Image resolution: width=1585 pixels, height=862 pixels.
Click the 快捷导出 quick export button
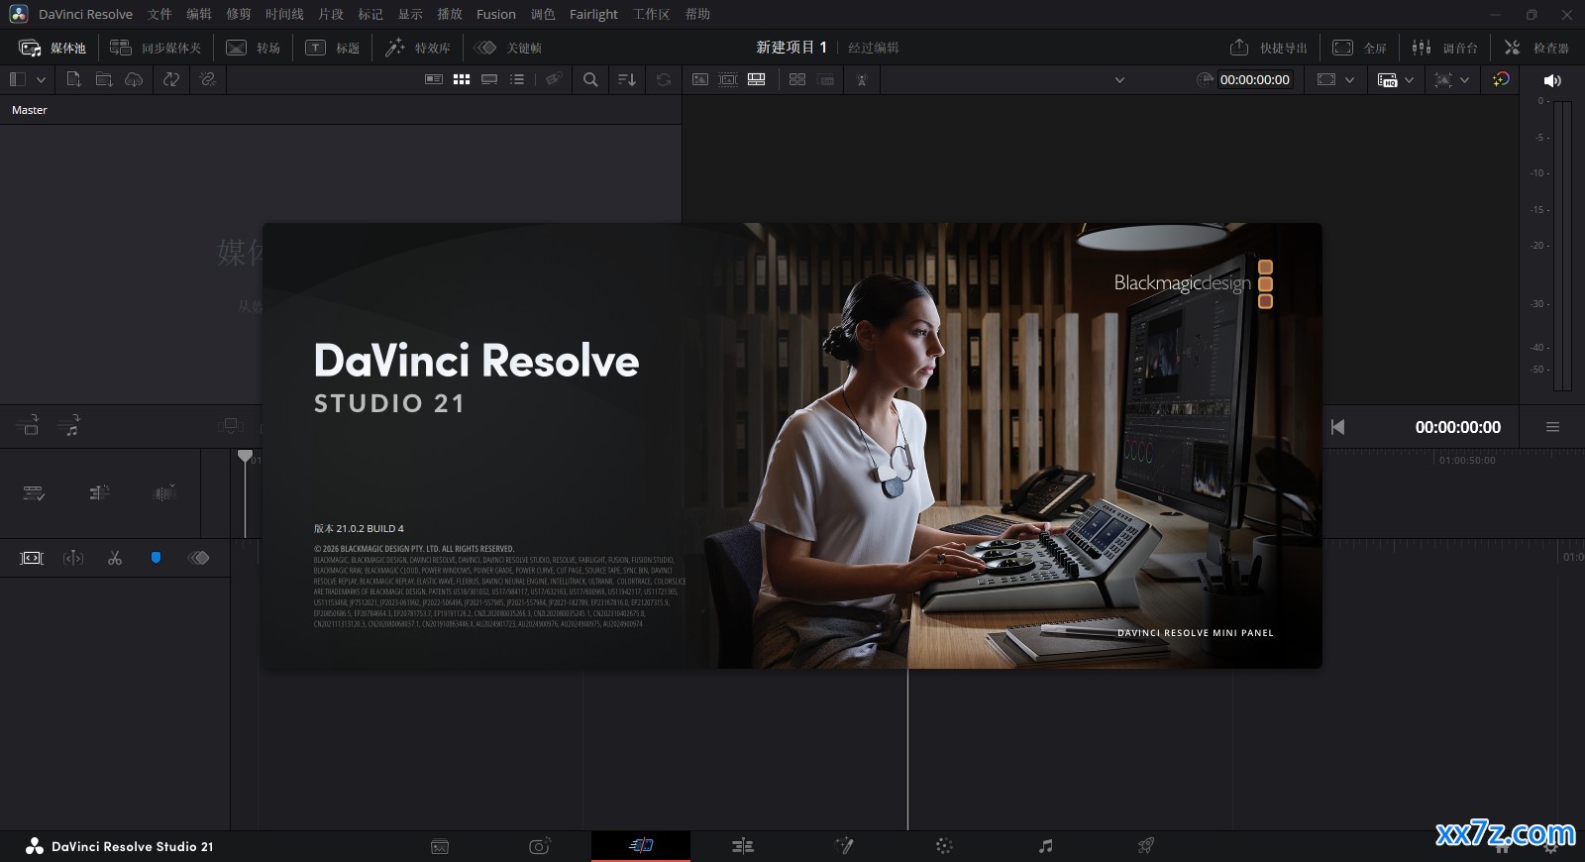pos(1269,48)
